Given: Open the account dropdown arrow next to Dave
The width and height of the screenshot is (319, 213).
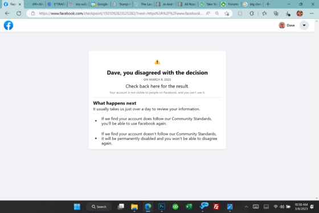Looking at the screenshot, I should point(304,25).
